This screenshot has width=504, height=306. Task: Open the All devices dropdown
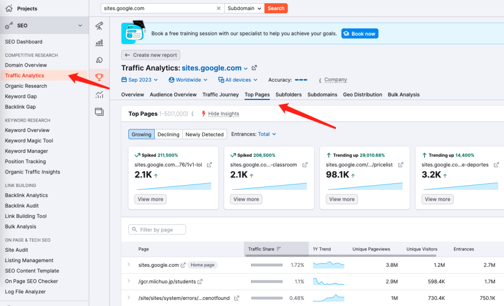(x=238, y=80)
